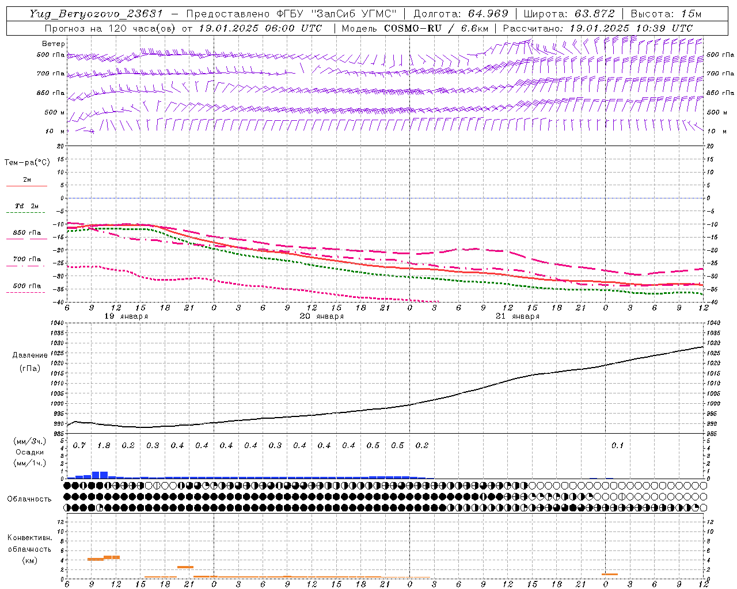
Task: Click 'Прогноз на 120 часа(ов)' text
Action: tap(111, 28)
